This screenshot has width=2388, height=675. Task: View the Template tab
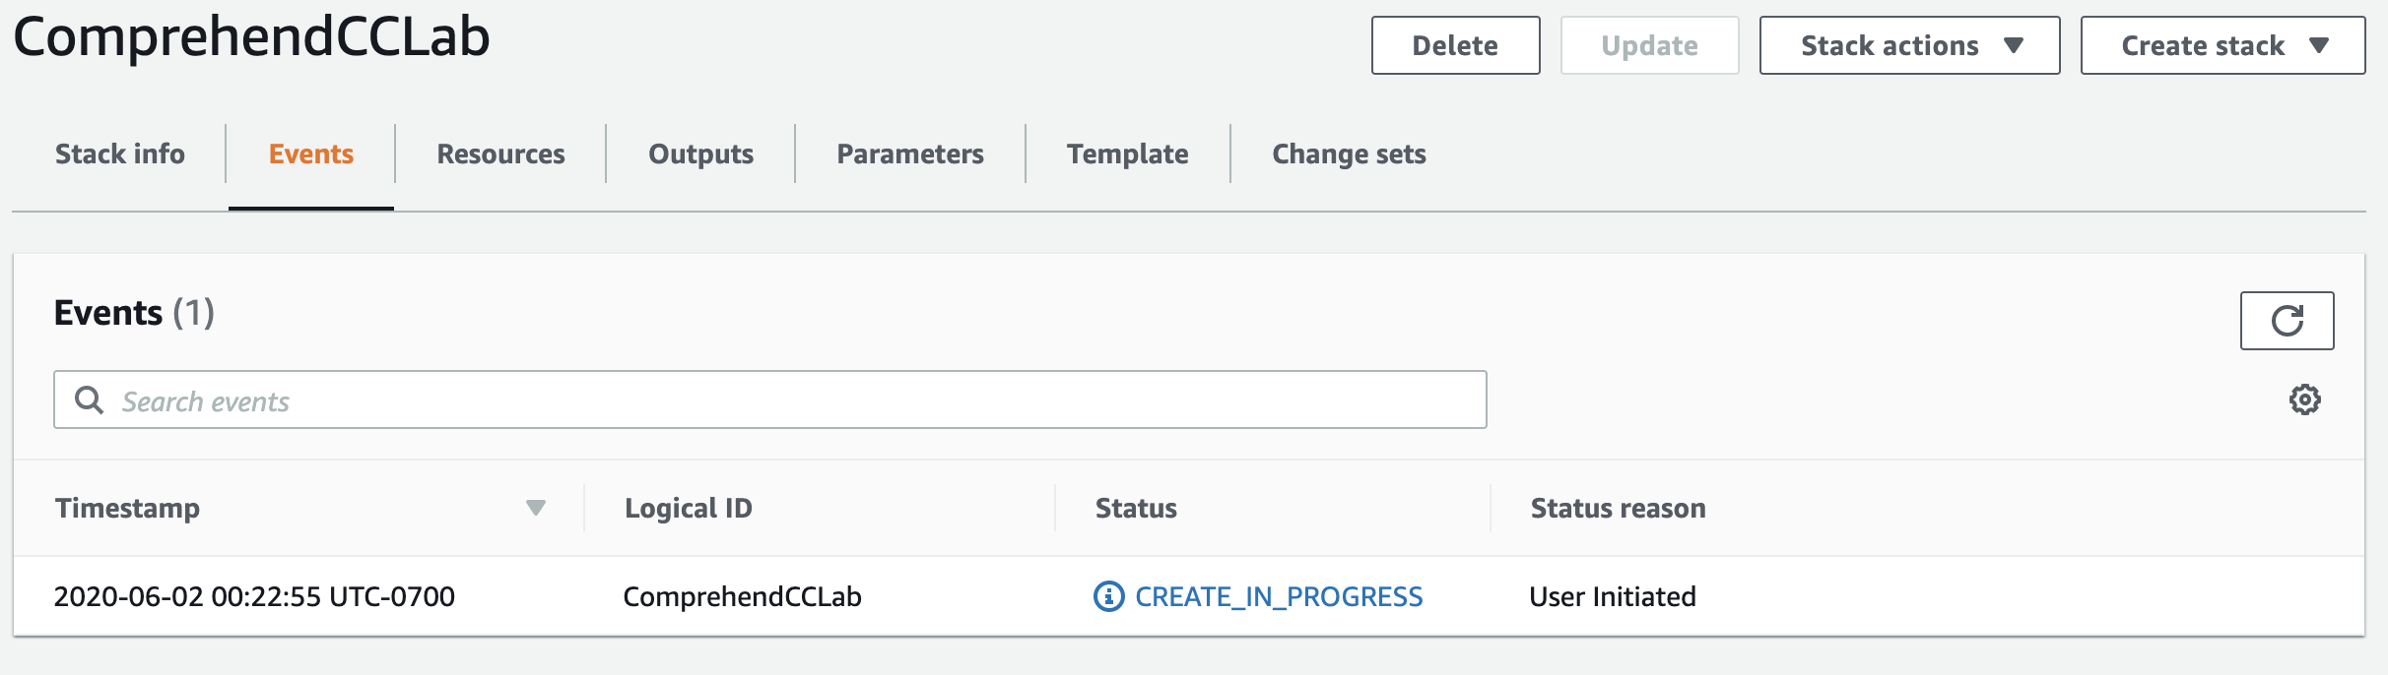point(1127,153)
